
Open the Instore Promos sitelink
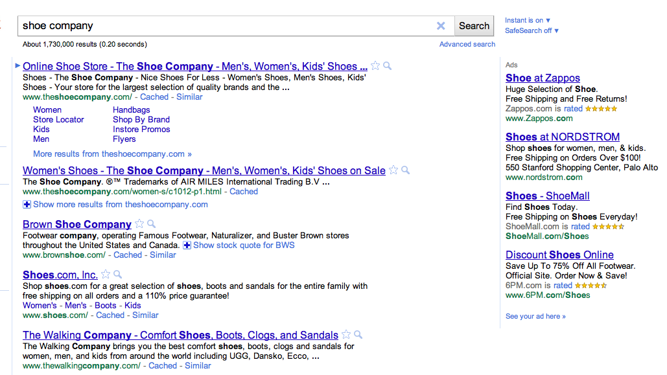tap(141, 130)
